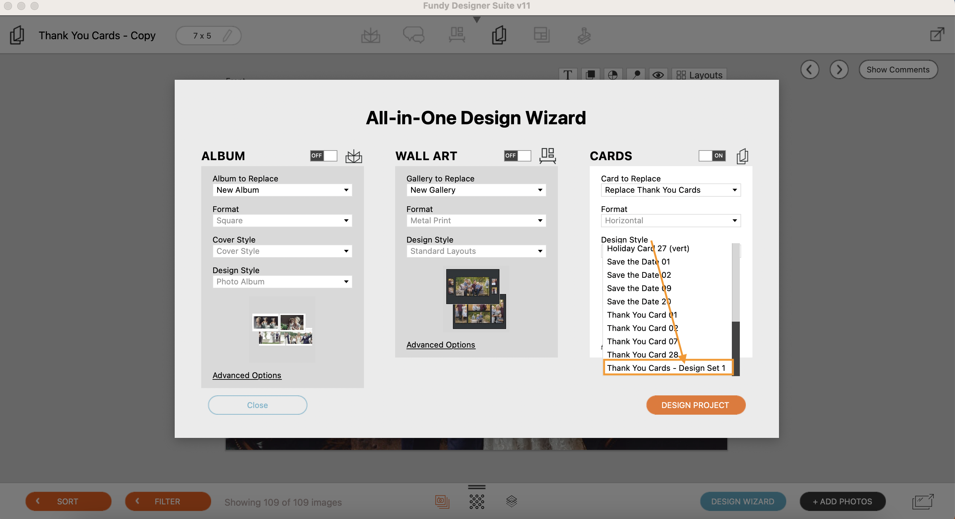The image size is (955, 519).
Task: Open the Wall Art gallery icon in top toolbar
Action: point(457,35)
